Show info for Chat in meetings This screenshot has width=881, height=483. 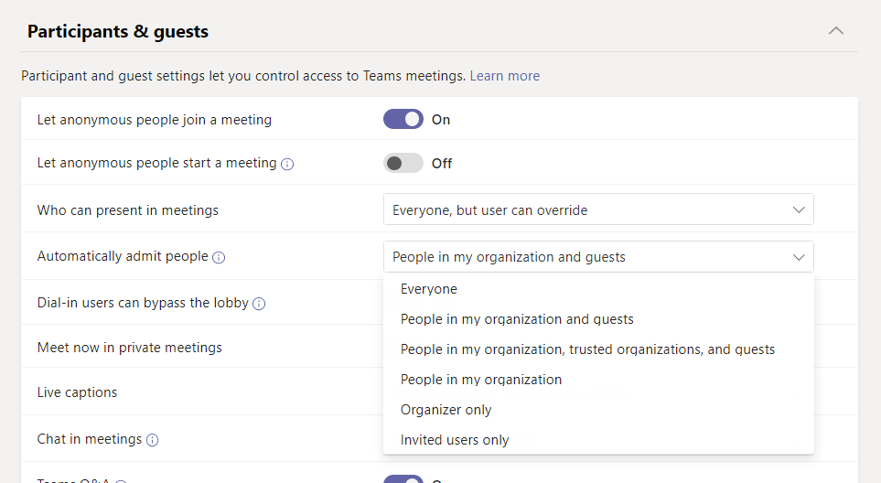click(152, 440)
